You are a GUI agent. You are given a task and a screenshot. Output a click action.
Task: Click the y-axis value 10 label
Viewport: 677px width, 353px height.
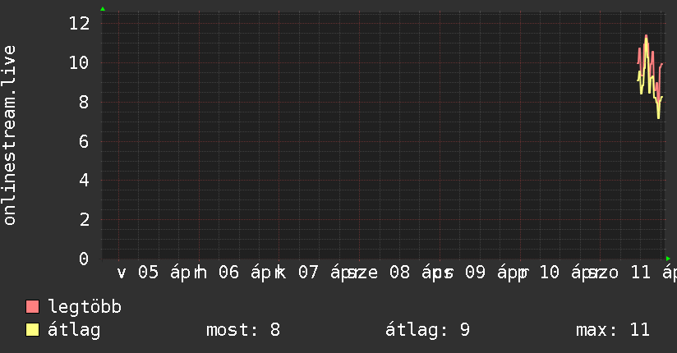tap(79, 62)
